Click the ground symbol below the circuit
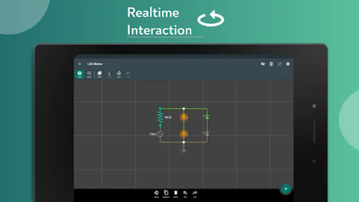 click(184, 150)
